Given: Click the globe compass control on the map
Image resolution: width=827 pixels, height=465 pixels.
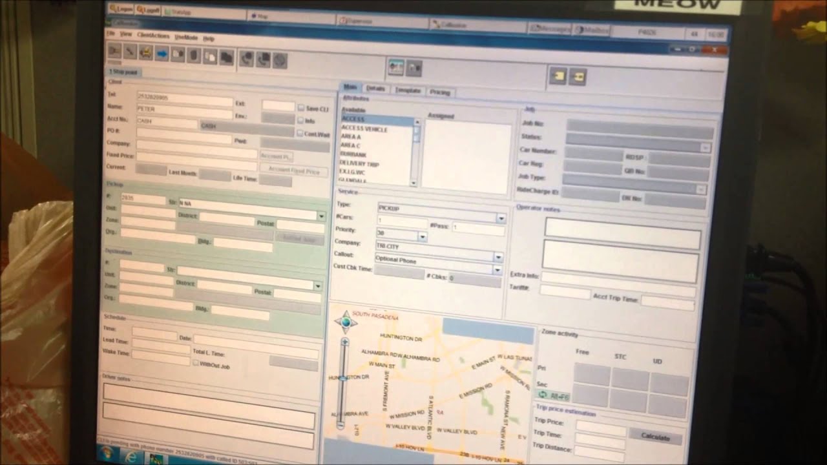Looking at the screenshot, I should [x=346, y=322].
